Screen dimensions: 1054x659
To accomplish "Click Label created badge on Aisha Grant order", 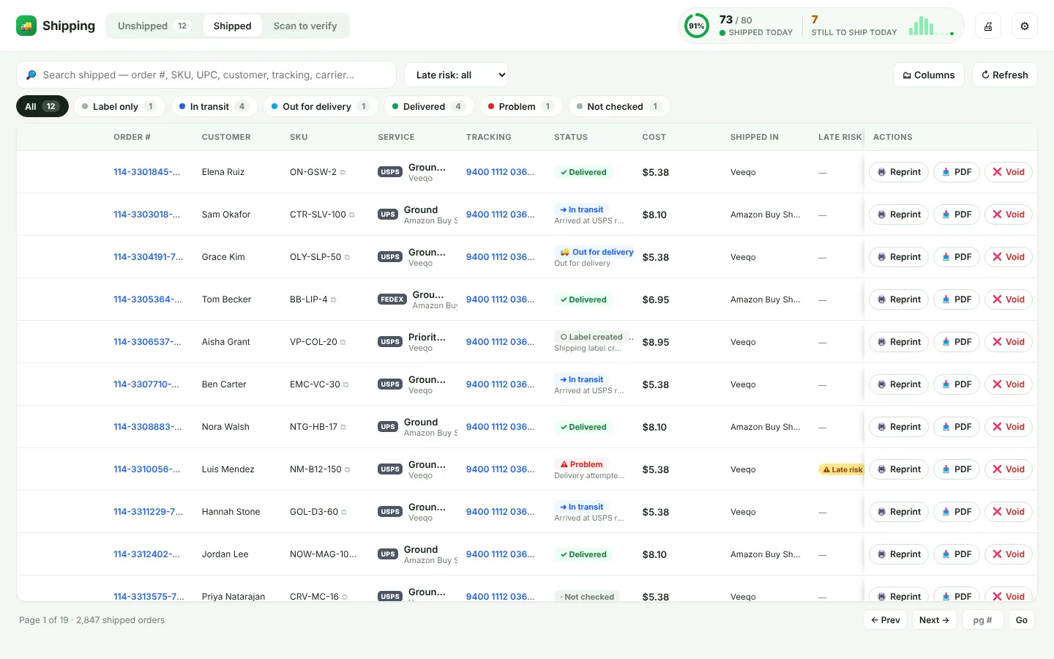I will pyautogui.click(x=591, y=337).
